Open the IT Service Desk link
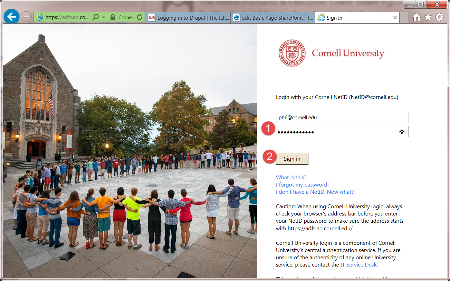Viewport: 450px width, 281px height. pos(358,265)
